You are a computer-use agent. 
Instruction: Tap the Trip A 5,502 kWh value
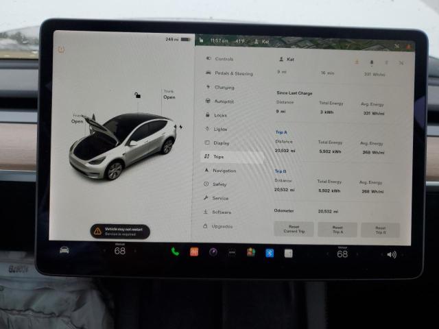[330, 151]
